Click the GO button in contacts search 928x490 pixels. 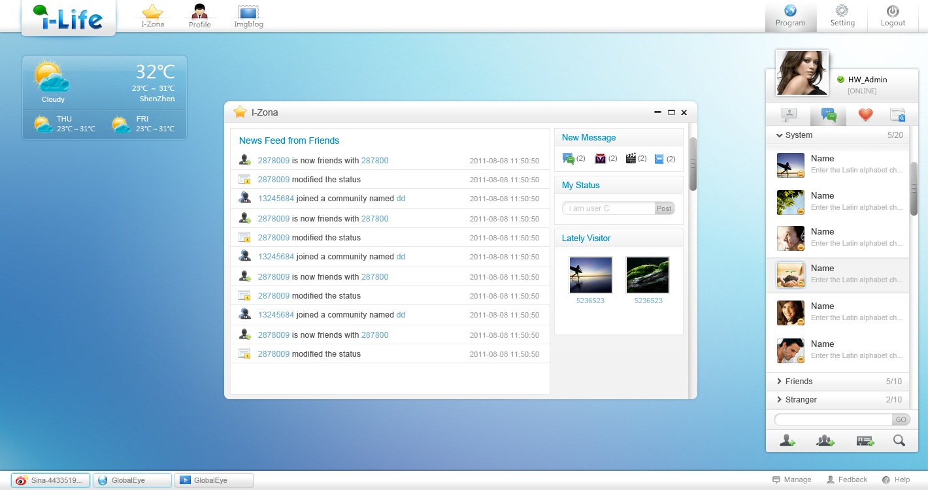[x=901, y=420]
